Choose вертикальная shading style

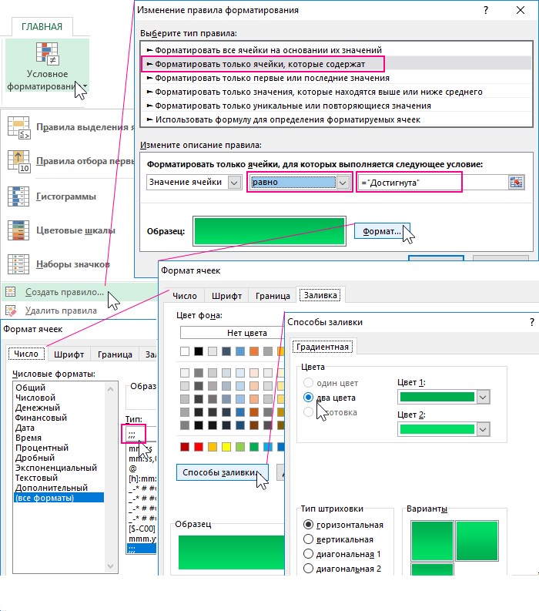(308, 539)
